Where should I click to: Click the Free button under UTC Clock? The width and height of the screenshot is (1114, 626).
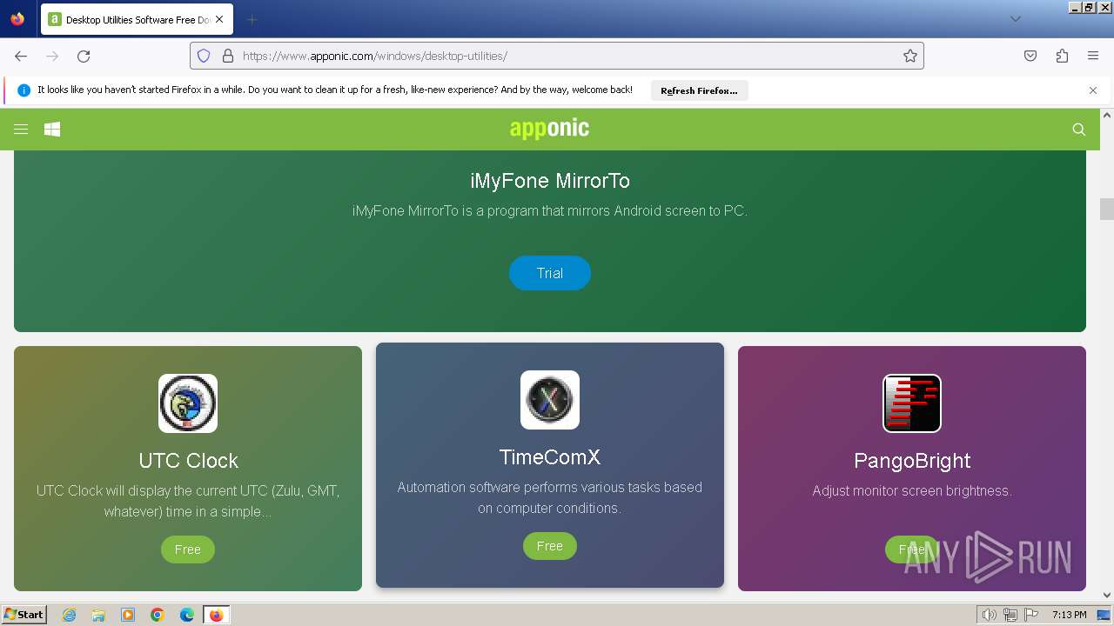[x=188, y=549]
